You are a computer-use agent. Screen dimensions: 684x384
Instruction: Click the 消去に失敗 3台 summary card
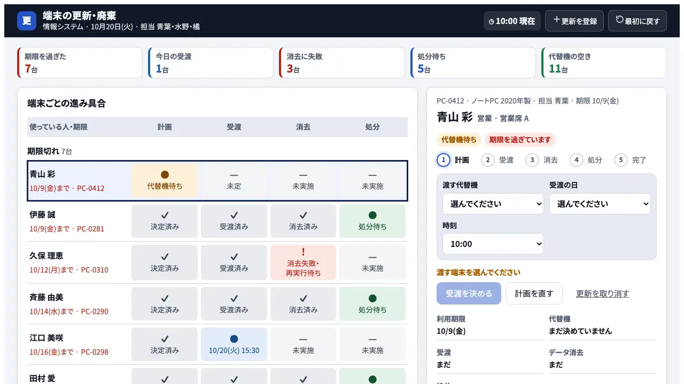(x=342, y=63)
